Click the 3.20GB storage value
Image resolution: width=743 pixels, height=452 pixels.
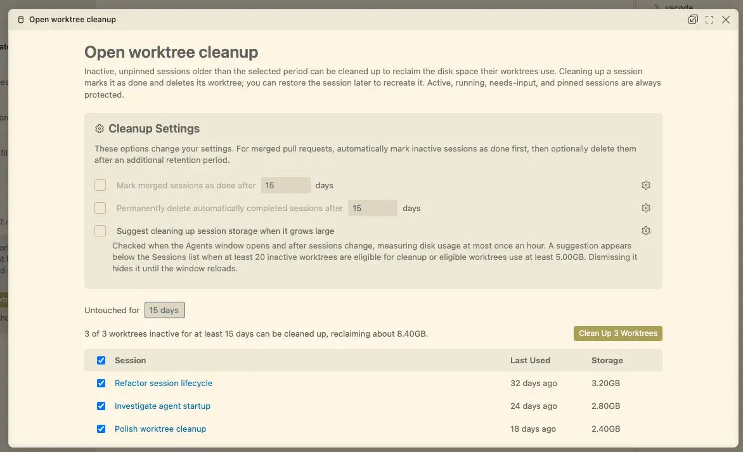[605, 384]
